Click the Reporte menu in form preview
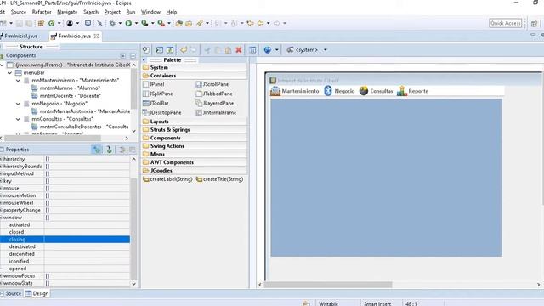The height and width of the screenshot is (306, 544). click(x=412, y=91)
